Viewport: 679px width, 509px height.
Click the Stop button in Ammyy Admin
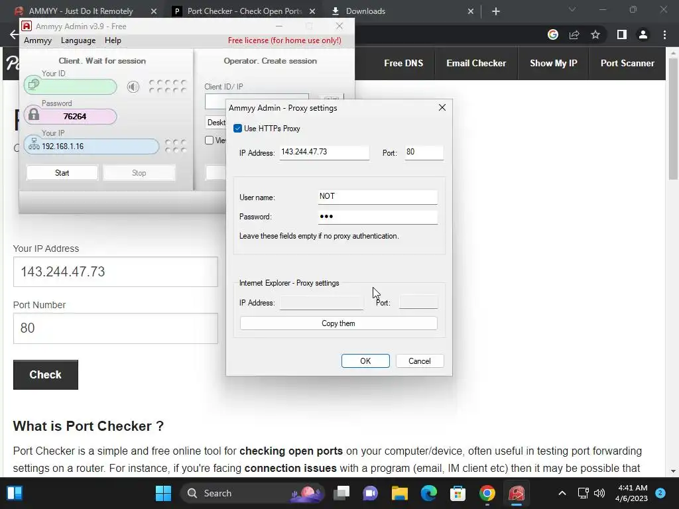(x=139, y=173)
